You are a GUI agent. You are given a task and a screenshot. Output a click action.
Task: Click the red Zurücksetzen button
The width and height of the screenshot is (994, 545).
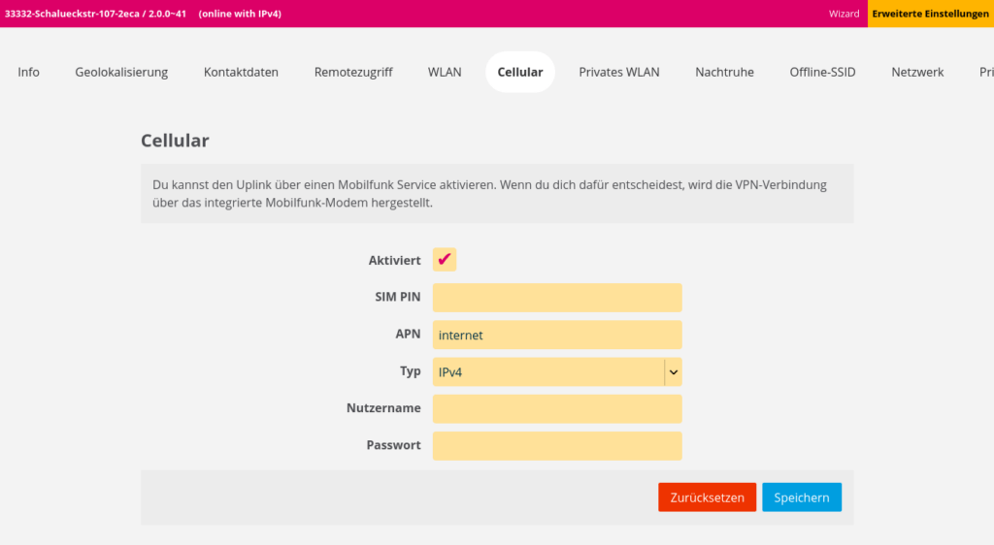click(707, 497)
